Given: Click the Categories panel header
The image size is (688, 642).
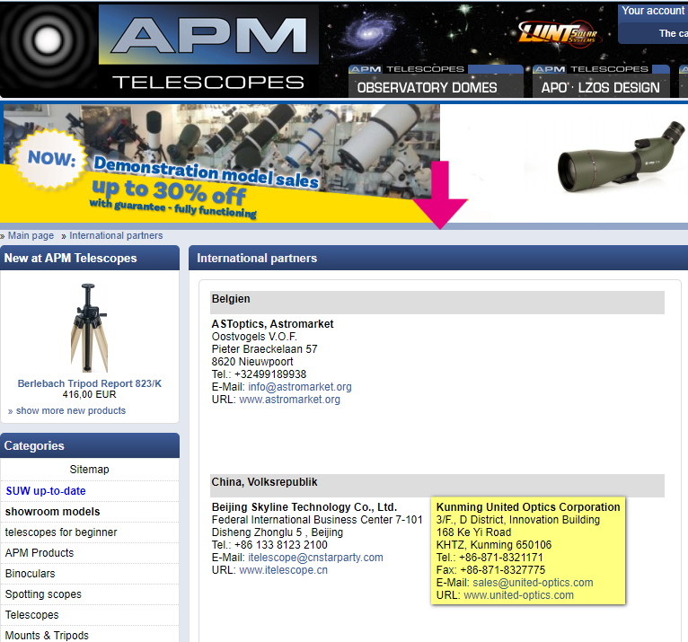Looking at the screenshot, I should [x=90, y=445].
